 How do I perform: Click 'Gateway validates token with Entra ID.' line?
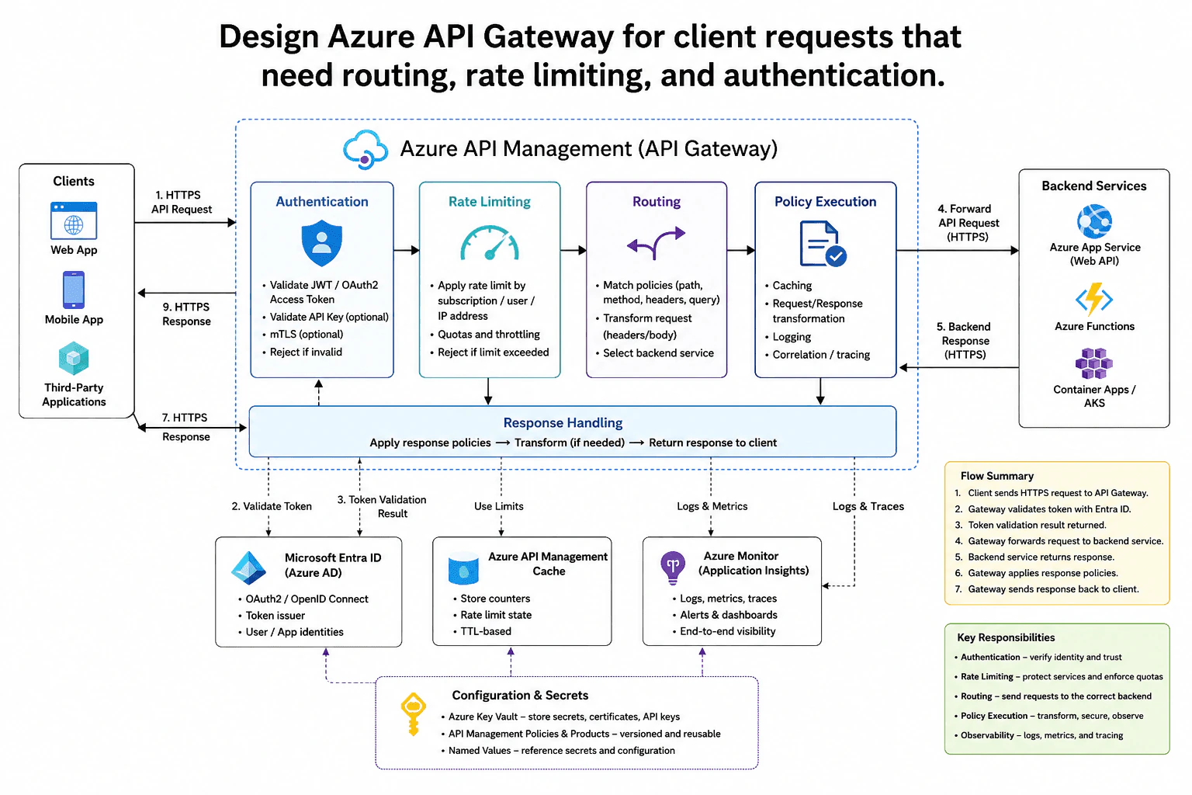tap(1043, 509)
